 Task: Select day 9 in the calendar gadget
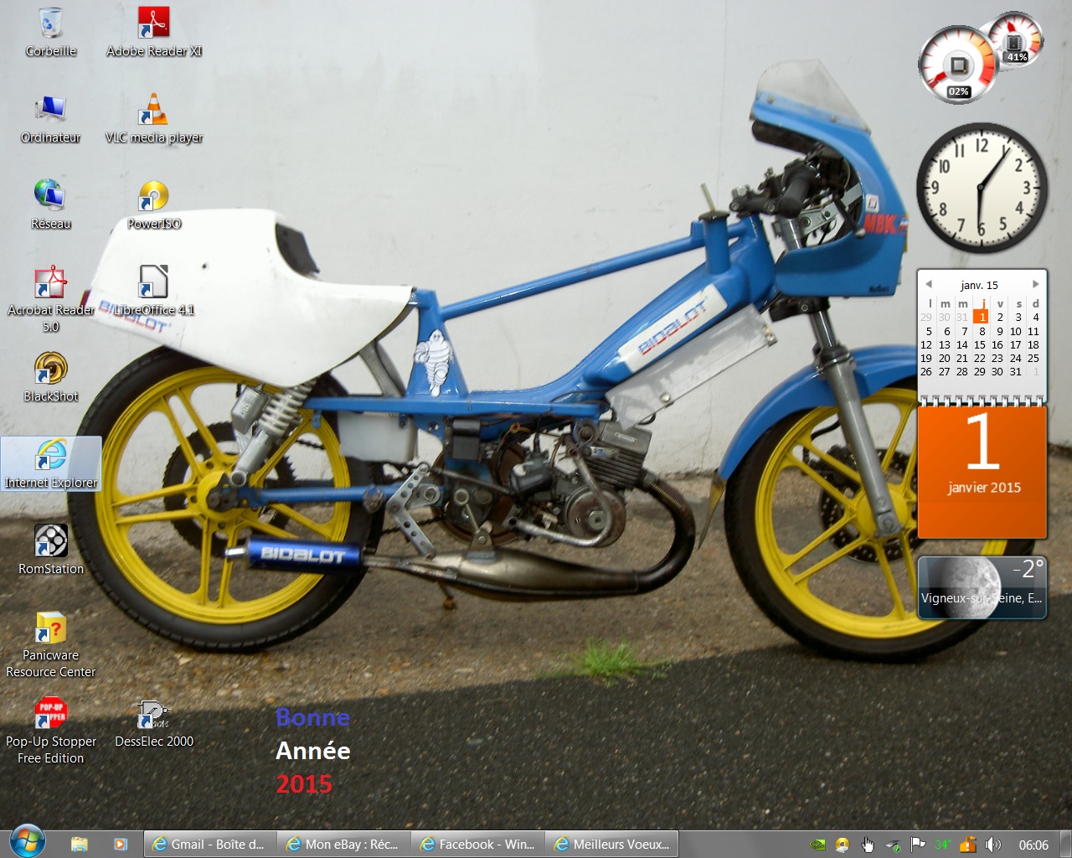pyautogui.click(x=999, y=331)
